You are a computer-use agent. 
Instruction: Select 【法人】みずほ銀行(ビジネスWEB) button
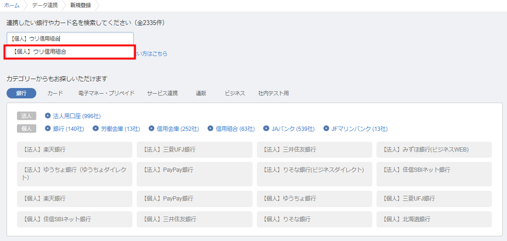[x=434, y=150]
